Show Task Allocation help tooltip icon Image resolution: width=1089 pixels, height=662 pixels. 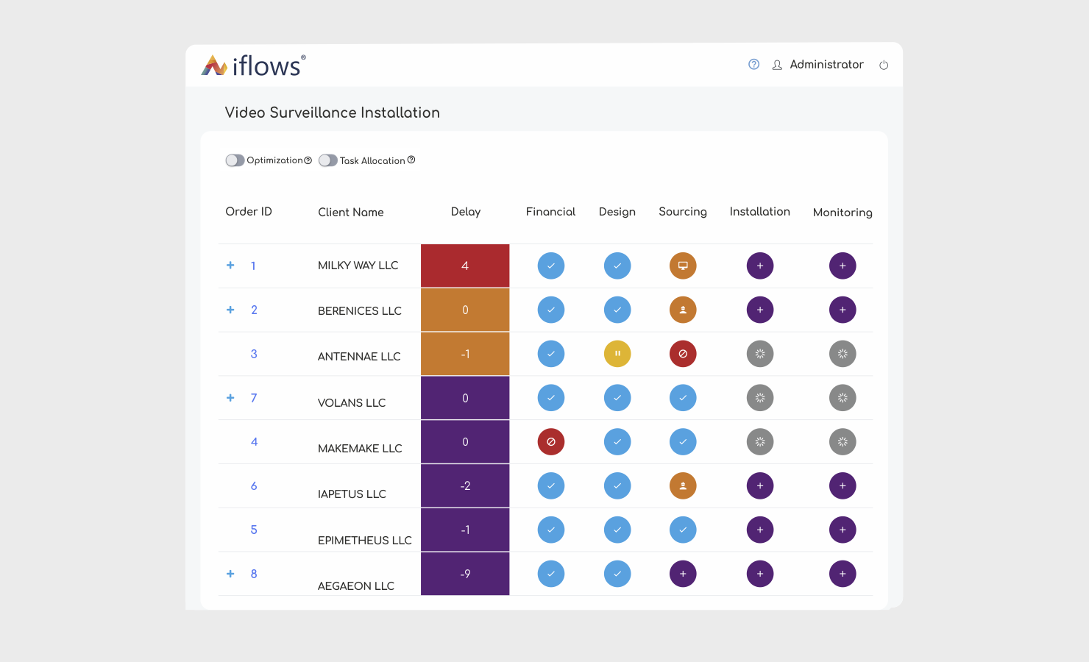click(x=411, y=160)
